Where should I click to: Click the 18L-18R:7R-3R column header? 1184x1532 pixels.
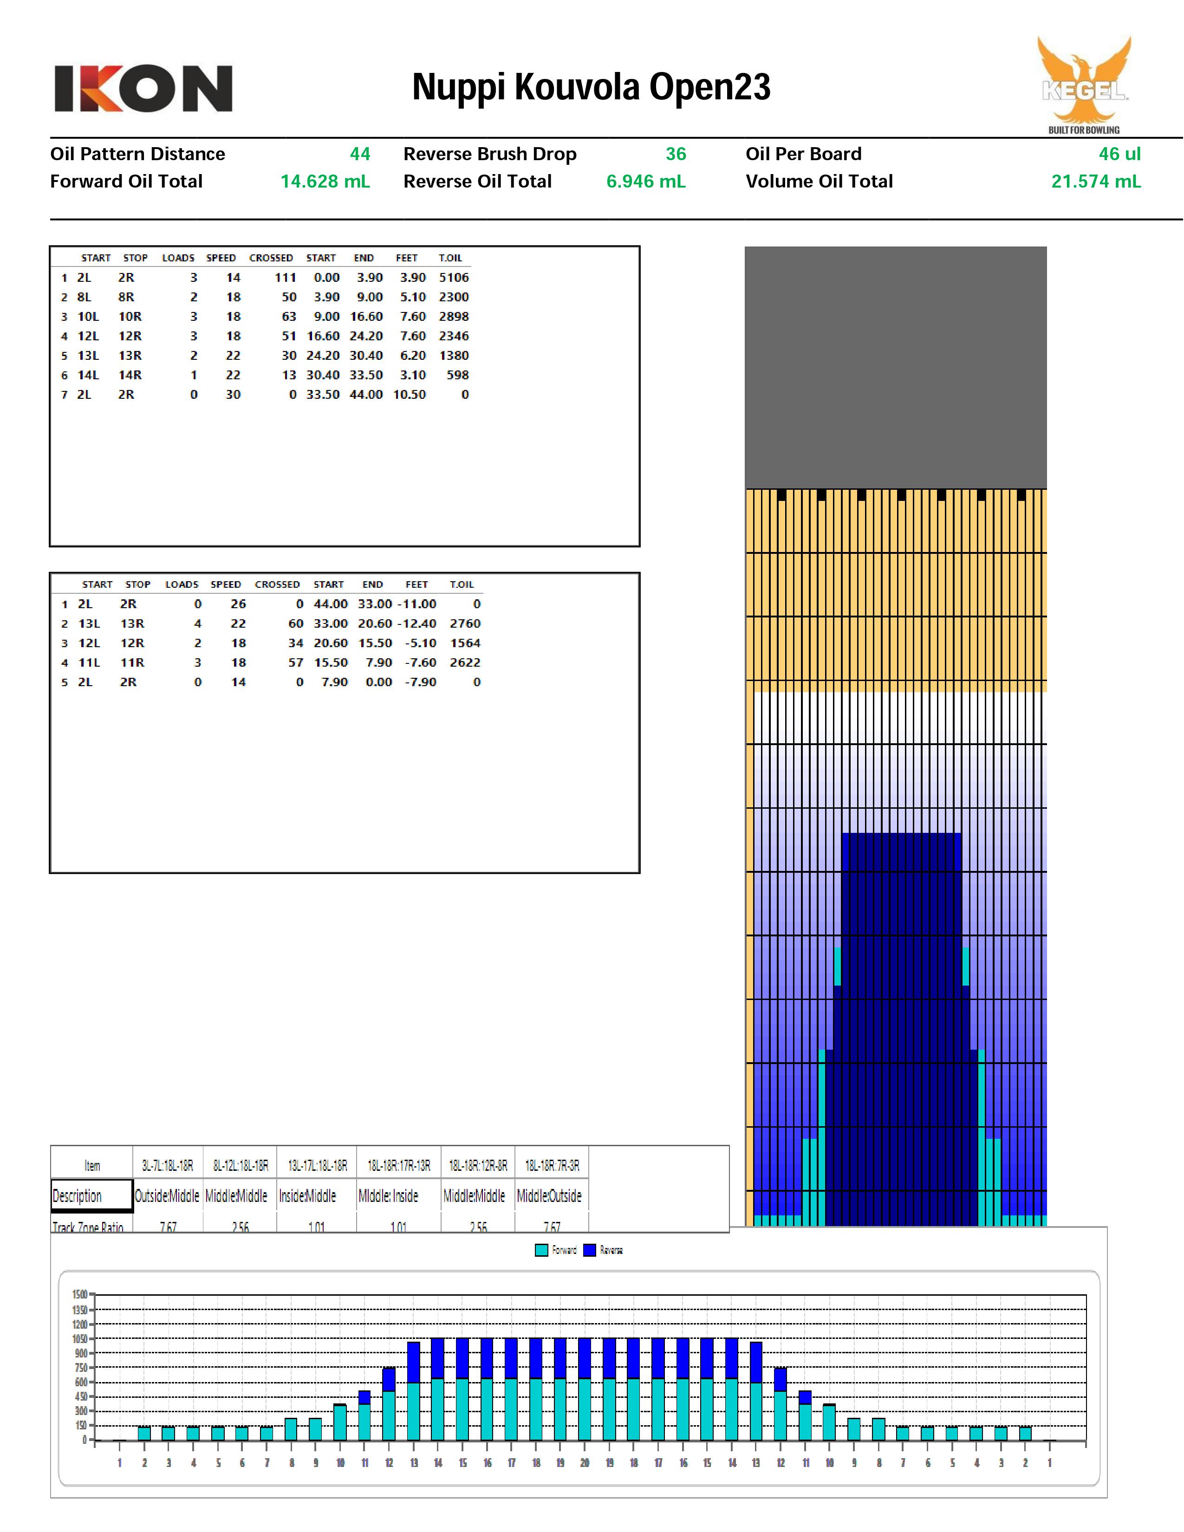pos(552,1166)
